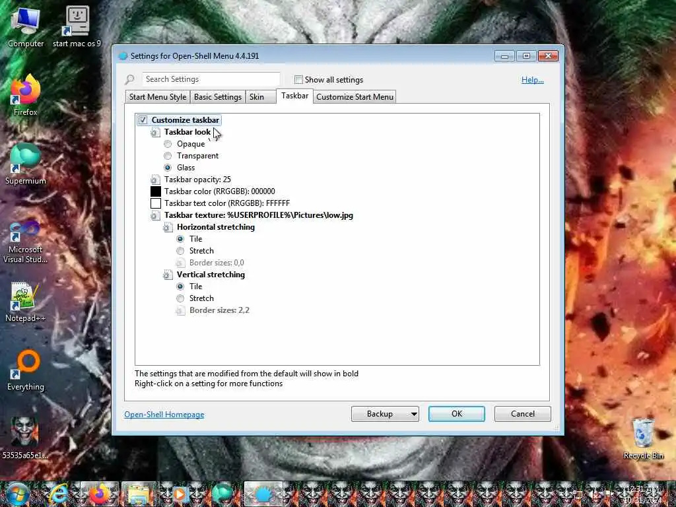The width and height of the screenshot is (676, 507).
Task: Click the Action Center flag tray icon
Action: 609,494
